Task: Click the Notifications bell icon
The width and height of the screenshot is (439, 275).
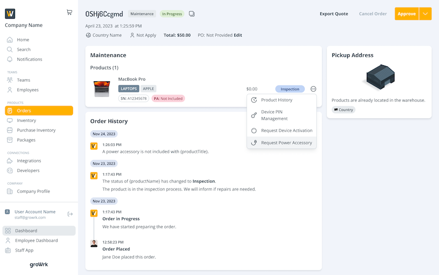Action: pyautogui.click(x=10, y=59)
